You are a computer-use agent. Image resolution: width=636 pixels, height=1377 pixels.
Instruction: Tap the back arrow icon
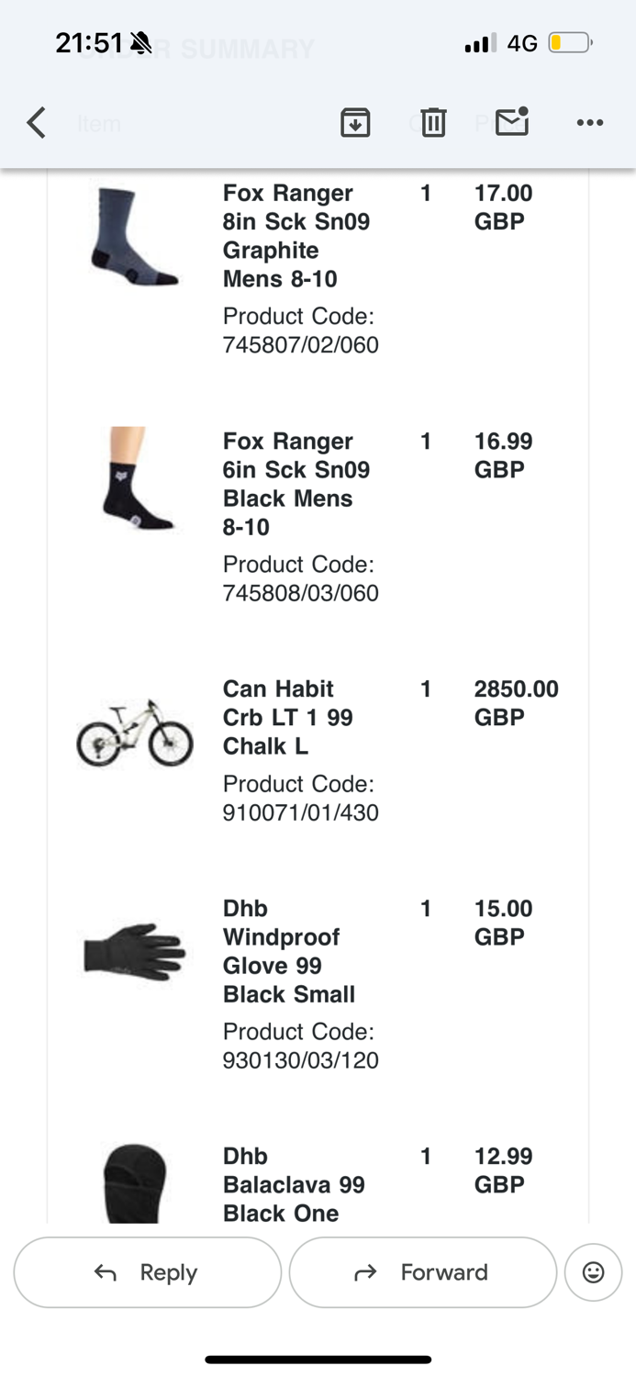(37, 122)
